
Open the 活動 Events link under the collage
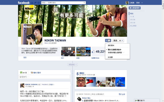pyautogui.click(x=78, y=58)
